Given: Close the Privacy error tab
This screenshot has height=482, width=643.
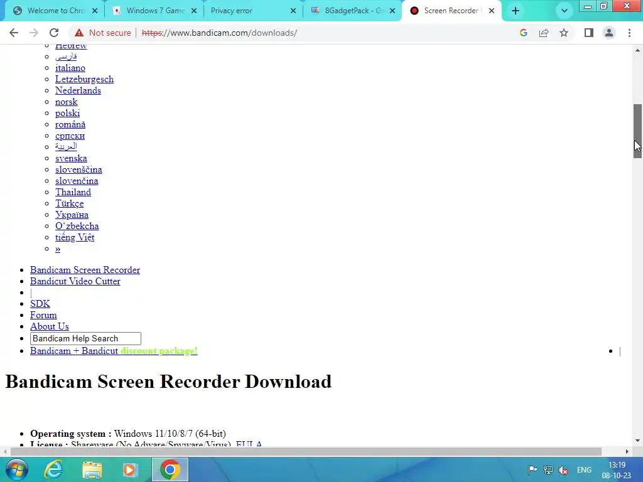Looking at the screenshot, I should 293,11.
